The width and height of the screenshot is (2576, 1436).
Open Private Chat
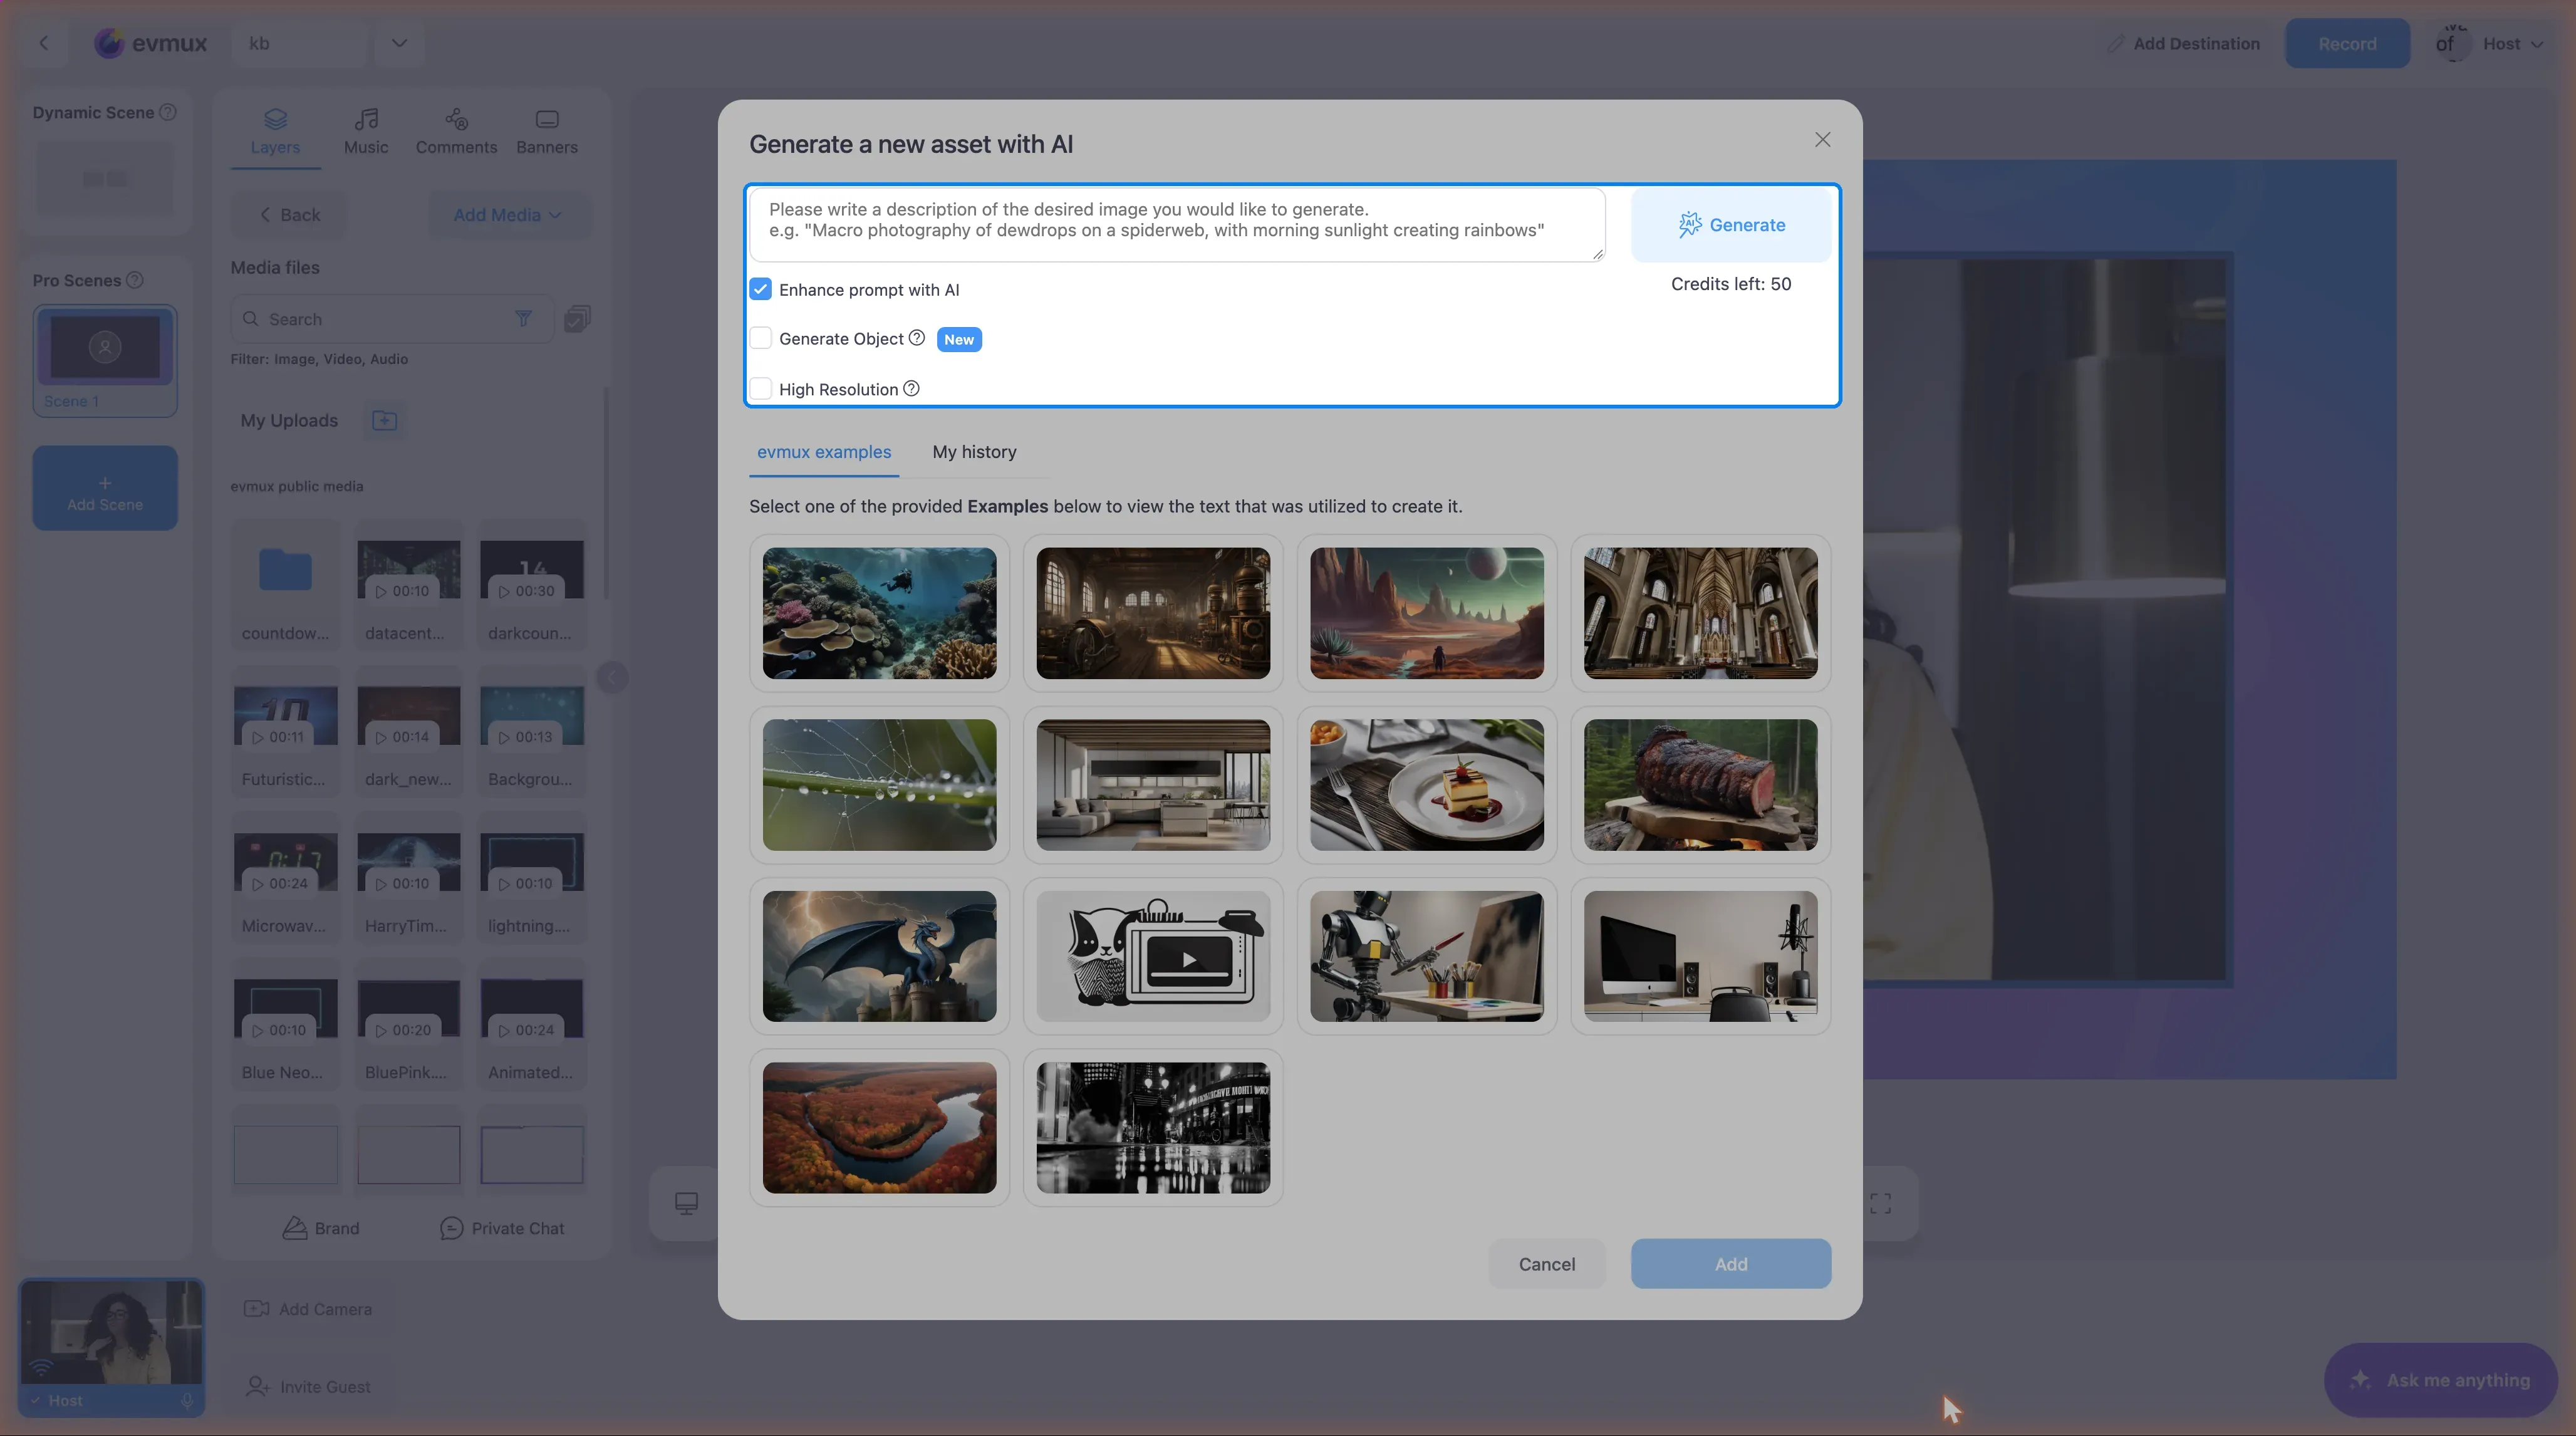click(502, 1228)
